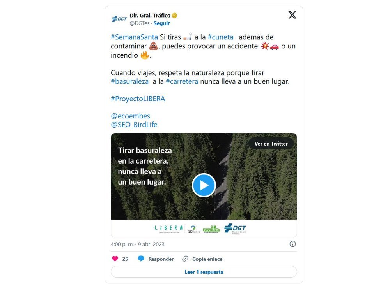Open the tweet timestamp 9 abr. 2023
Screen dimensions: 390x285
click(x=151, y=244)
